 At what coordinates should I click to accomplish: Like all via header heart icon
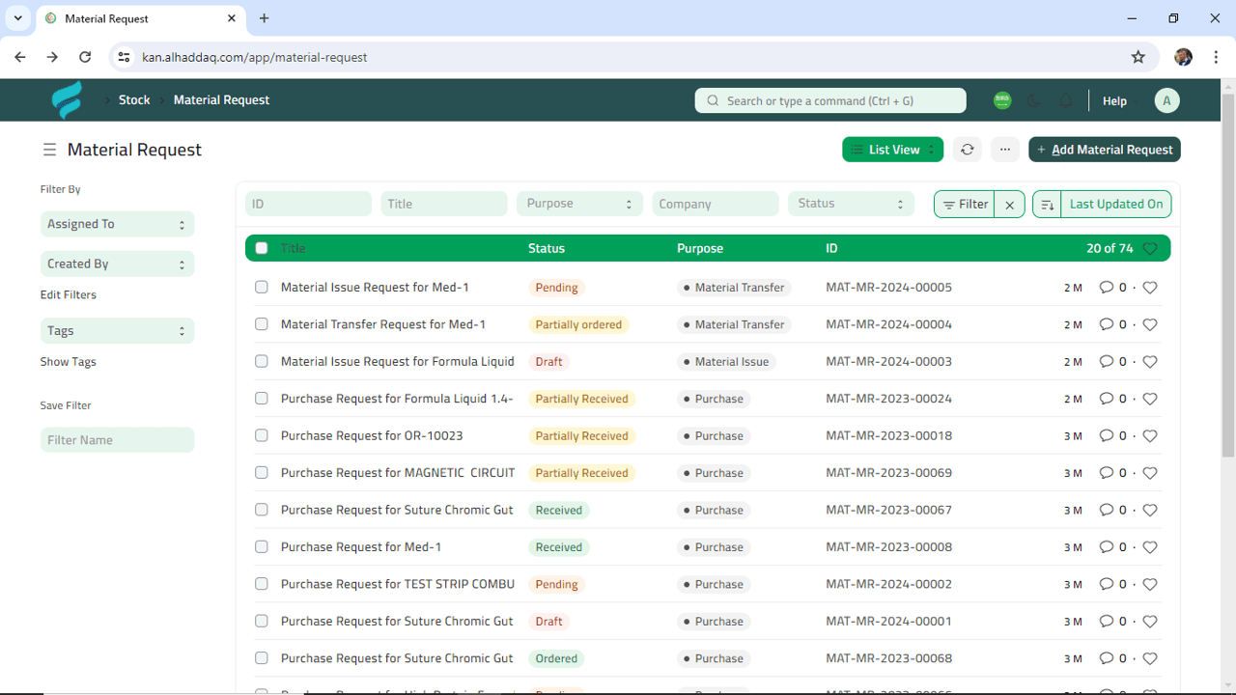tap(1150, 249)
